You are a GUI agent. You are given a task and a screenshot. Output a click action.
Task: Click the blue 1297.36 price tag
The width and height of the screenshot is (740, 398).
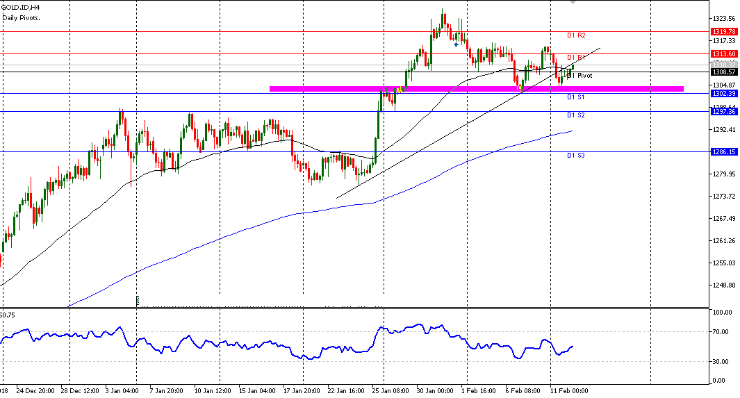[x=725, y=111]
